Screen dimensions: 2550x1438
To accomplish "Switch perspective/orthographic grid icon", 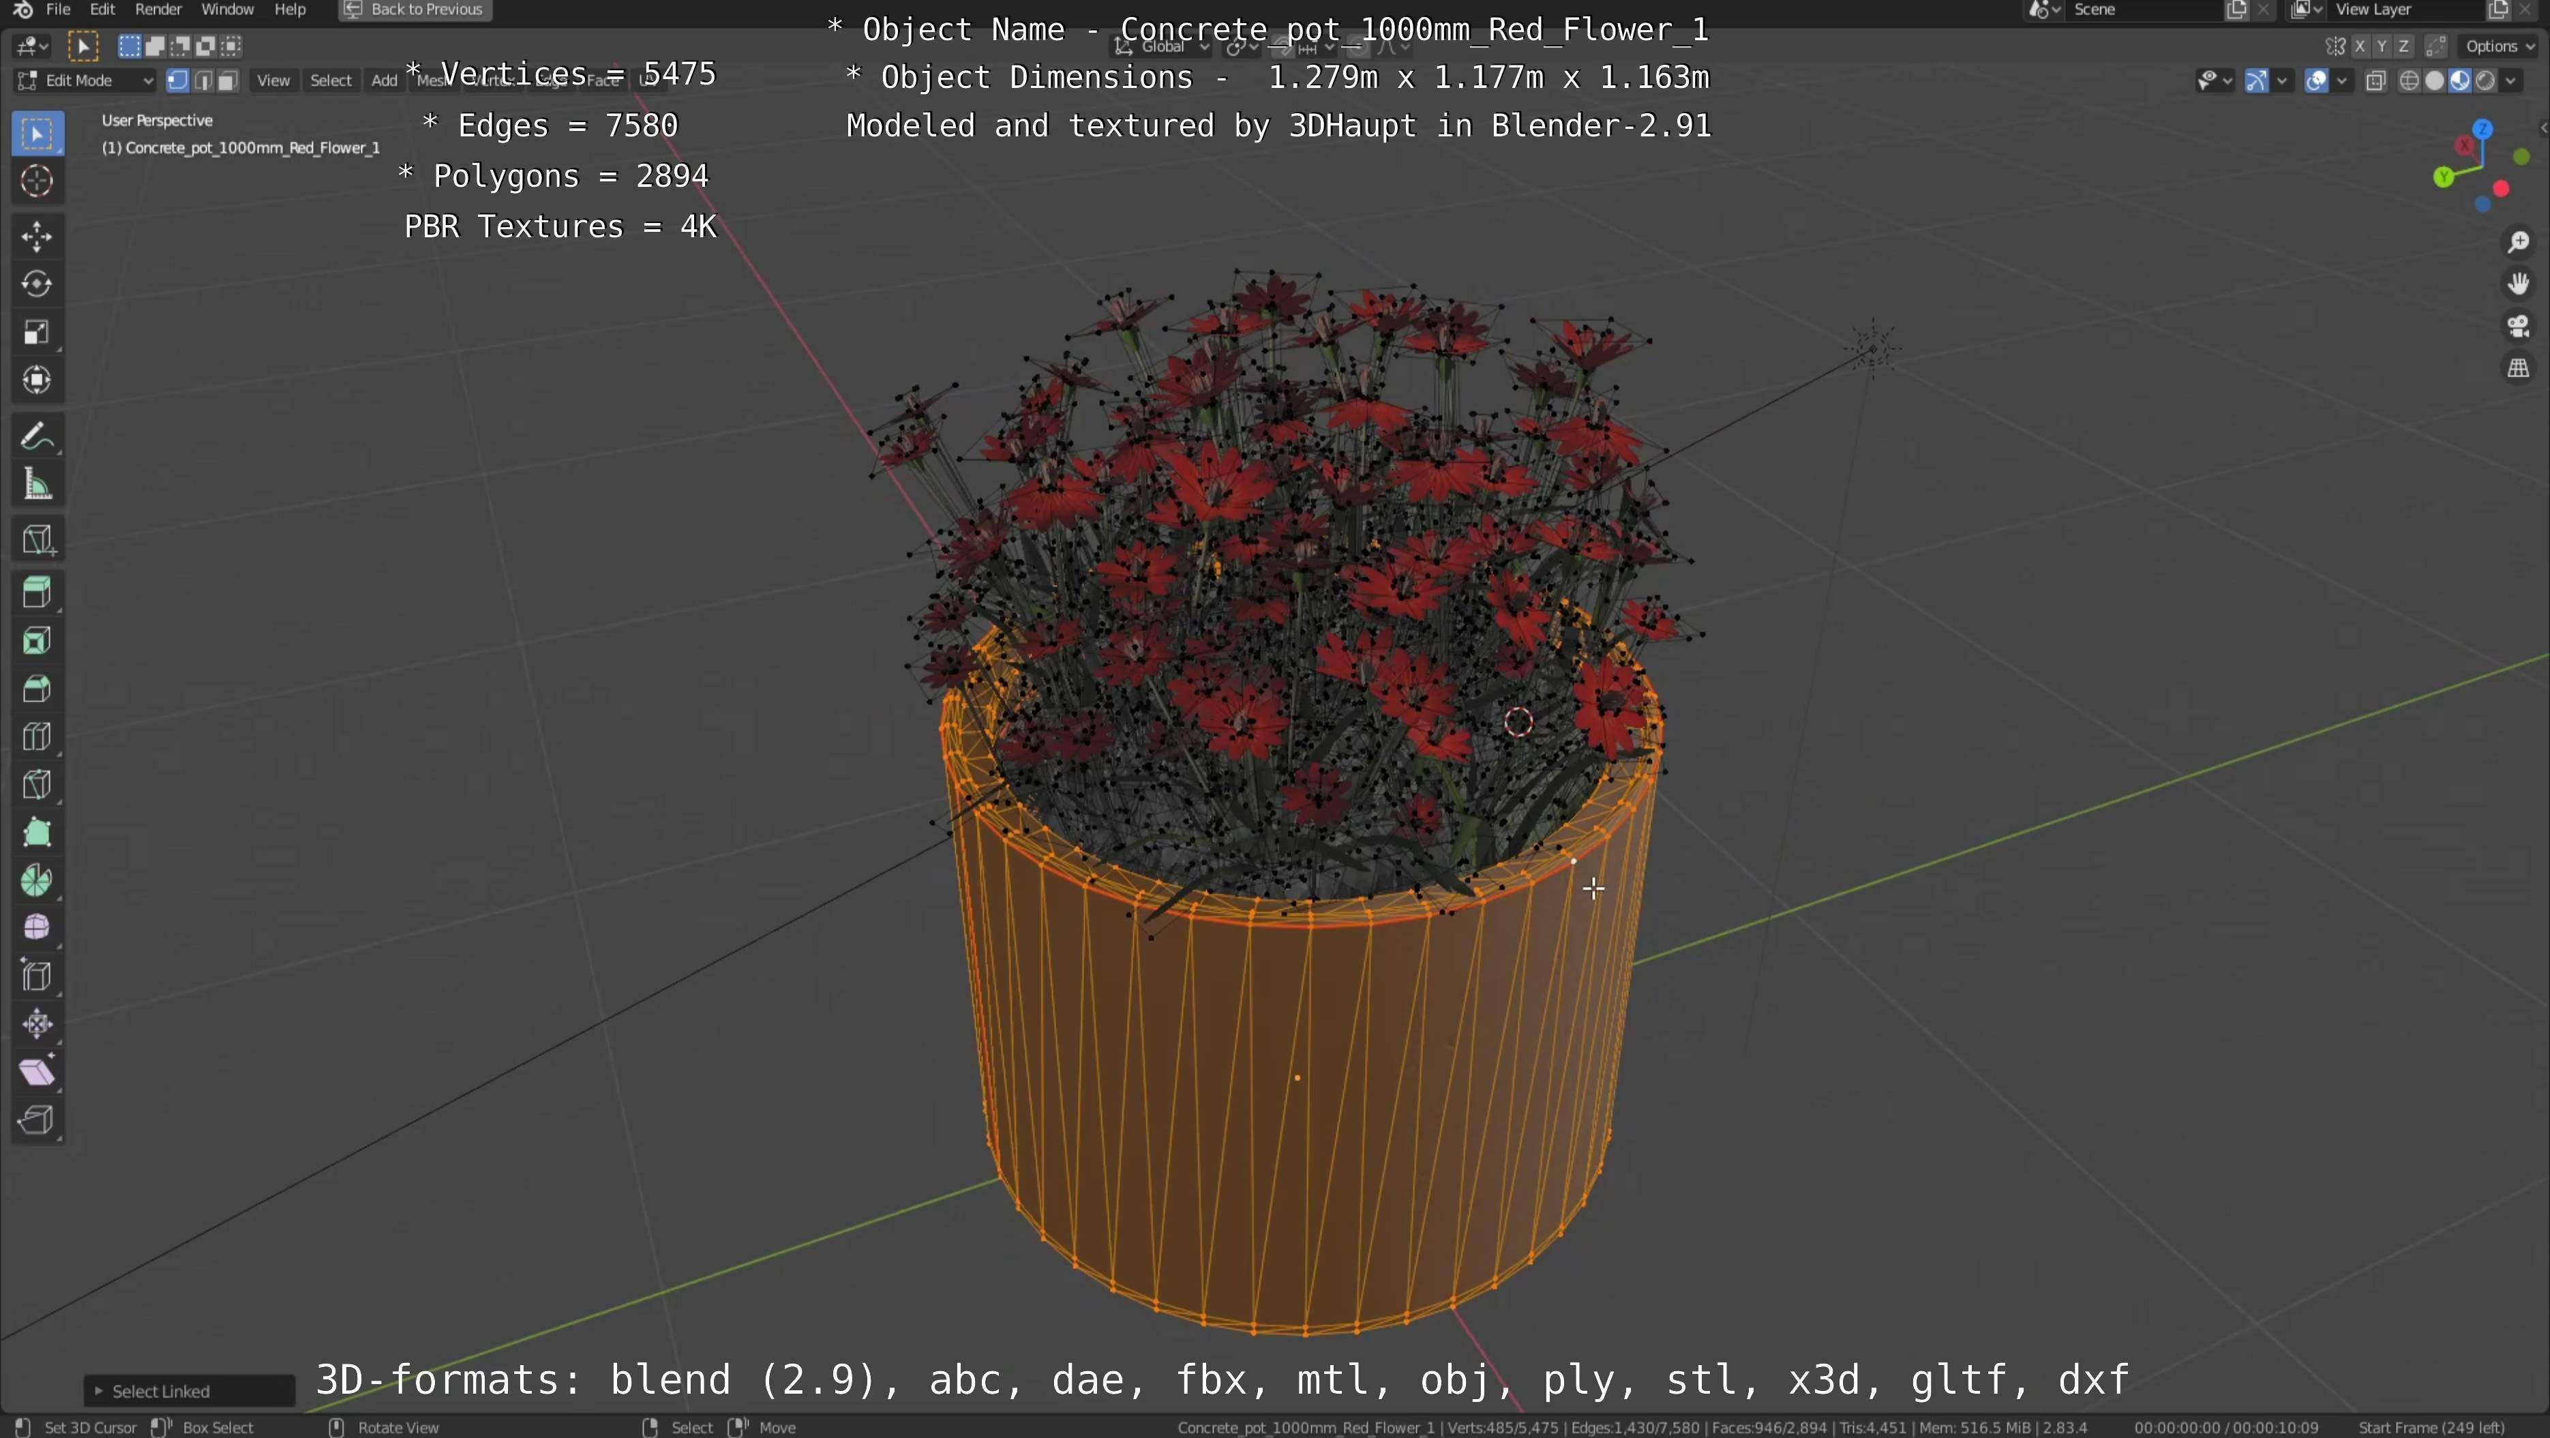I will [2519, 368].
